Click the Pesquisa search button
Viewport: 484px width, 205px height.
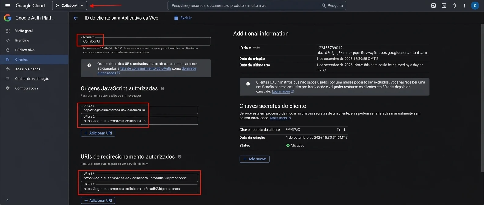332,5
